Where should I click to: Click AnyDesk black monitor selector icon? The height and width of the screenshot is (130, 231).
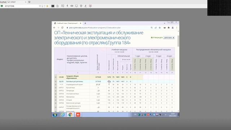53,6
